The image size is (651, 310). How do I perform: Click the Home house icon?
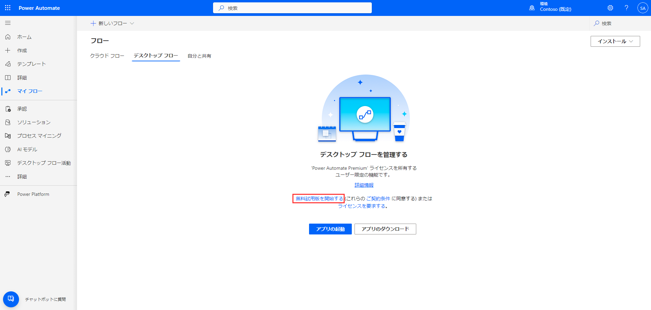tap(8, 37)
